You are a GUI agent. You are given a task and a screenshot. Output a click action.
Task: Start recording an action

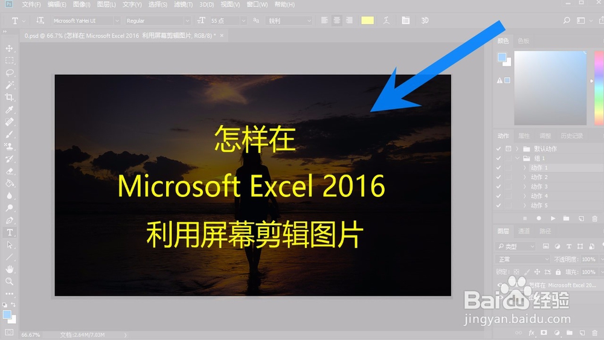point(539,219)
